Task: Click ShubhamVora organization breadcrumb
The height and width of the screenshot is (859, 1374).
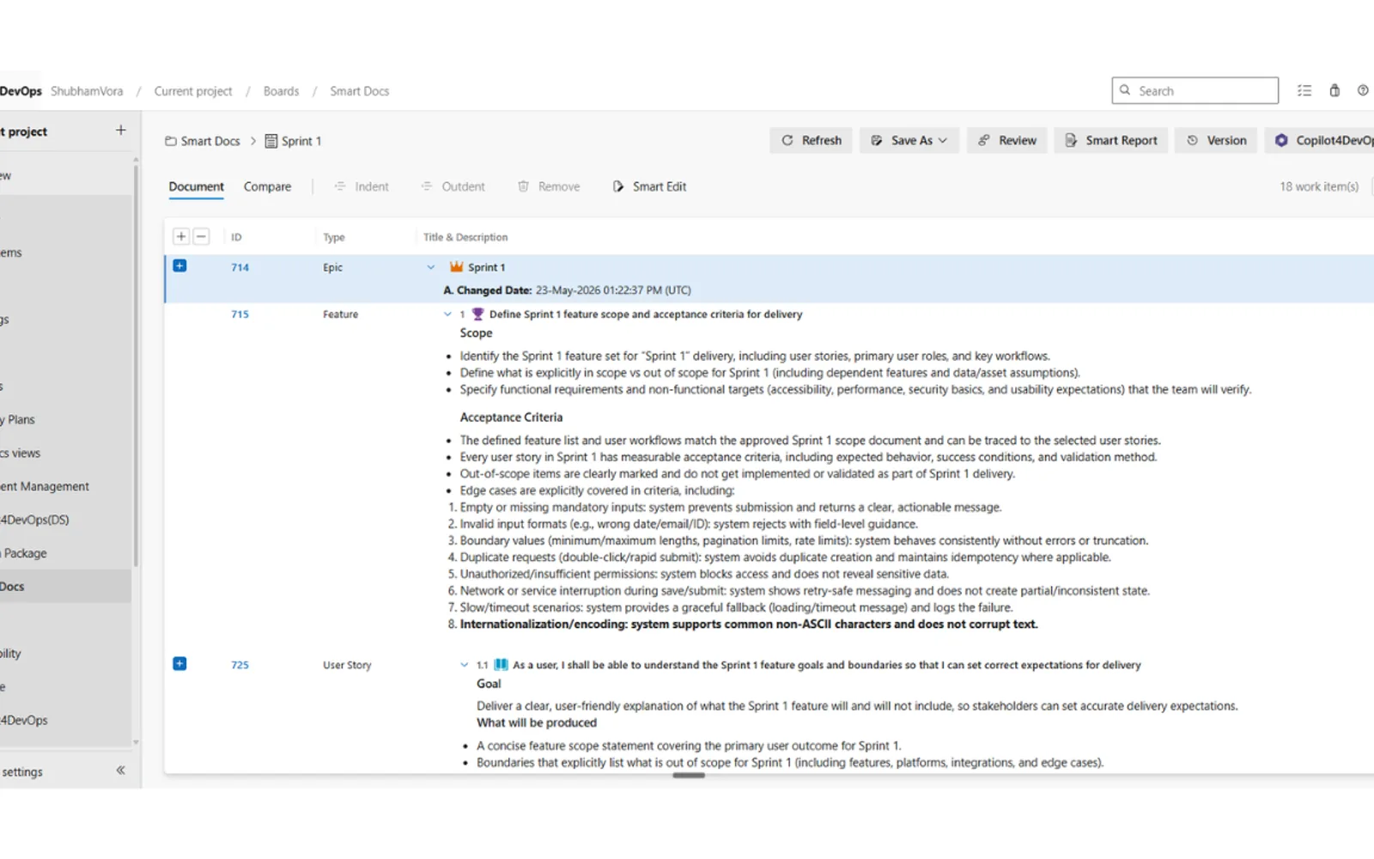Action: (x=87, y=91)
